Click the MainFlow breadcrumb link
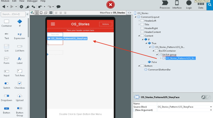The height and width of the screenshot is (118, 213). click(106, 13)
